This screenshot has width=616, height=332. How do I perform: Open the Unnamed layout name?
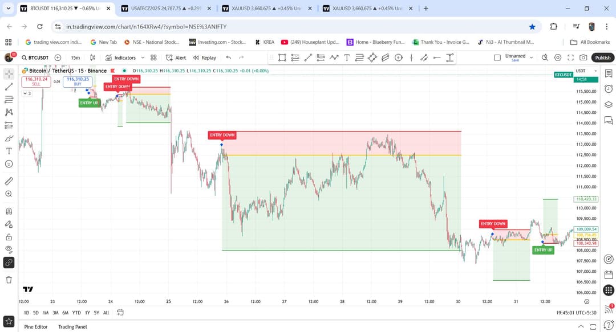pos(515,58)
